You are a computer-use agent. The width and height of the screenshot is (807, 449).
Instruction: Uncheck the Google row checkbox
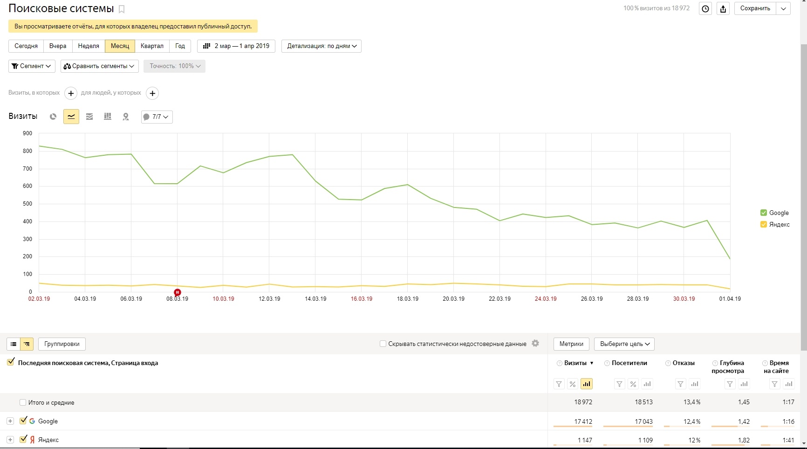click(23, 421)
